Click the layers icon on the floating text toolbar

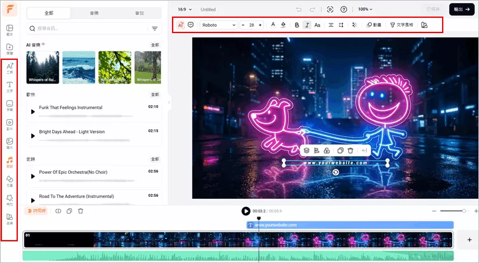click(x=306, y=150)
